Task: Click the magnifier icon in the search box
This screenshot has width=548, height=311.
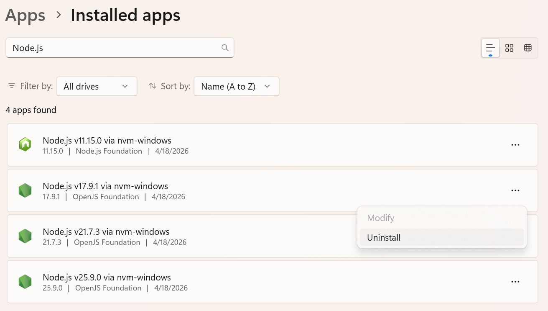Action: tap(225, 48)
